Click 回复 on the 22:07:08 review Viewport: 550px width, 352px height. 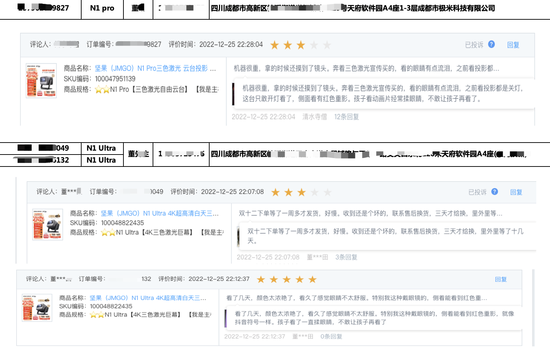point(516,192)
